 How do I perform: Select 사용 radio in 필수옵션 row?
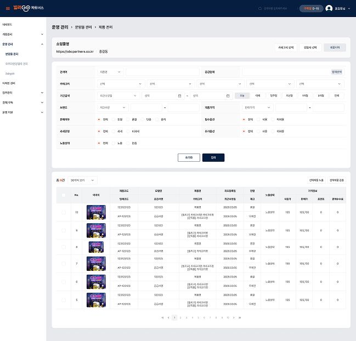[258, 120]
